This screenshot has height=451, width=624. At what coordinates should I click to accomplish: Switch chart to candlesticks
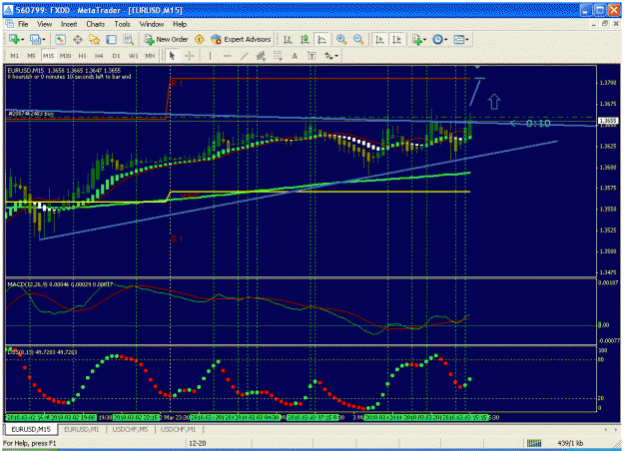tap(305, 39)
